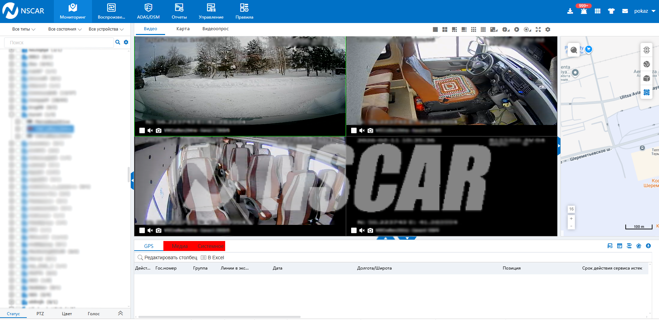The image size is (659, 320).
Task: Open the downloads icon in header
Action: pyautogui.click(x=570, y=11)
